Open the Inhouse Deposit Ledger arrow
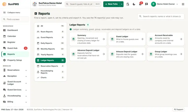 (142, 54)
